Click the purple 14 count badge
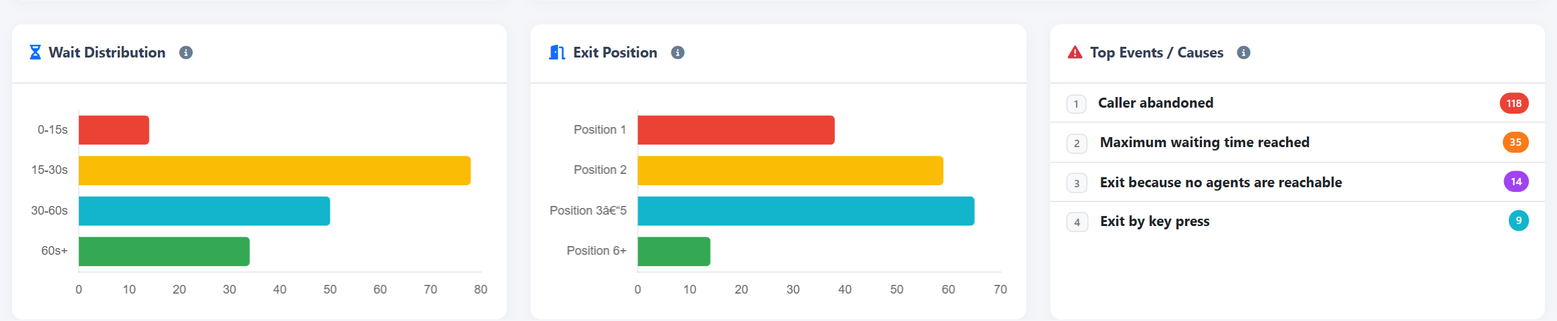The height and width of the screenshot is (321, 1557). coord(1516,181)
